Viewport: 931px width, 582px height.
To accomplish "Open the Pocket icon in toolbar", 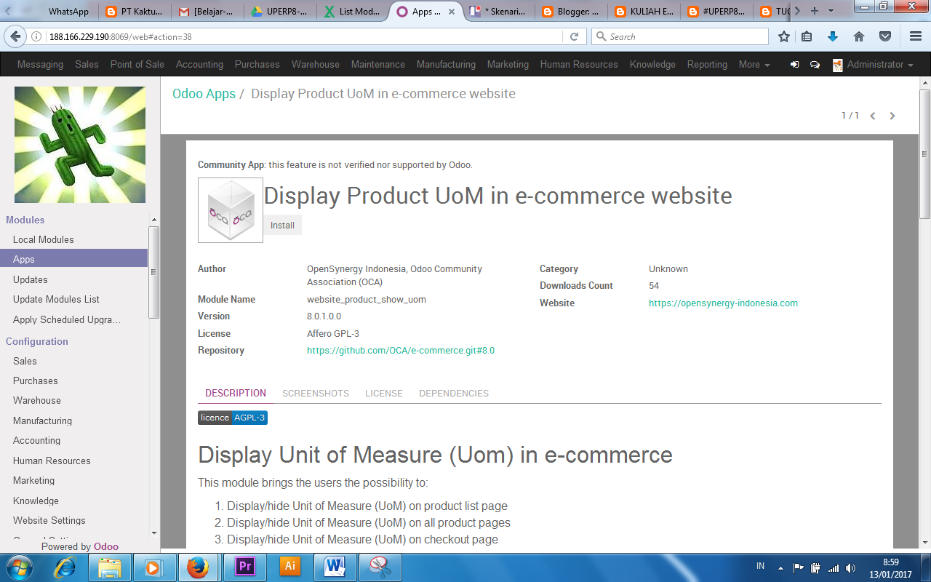I will coord(885,36).
